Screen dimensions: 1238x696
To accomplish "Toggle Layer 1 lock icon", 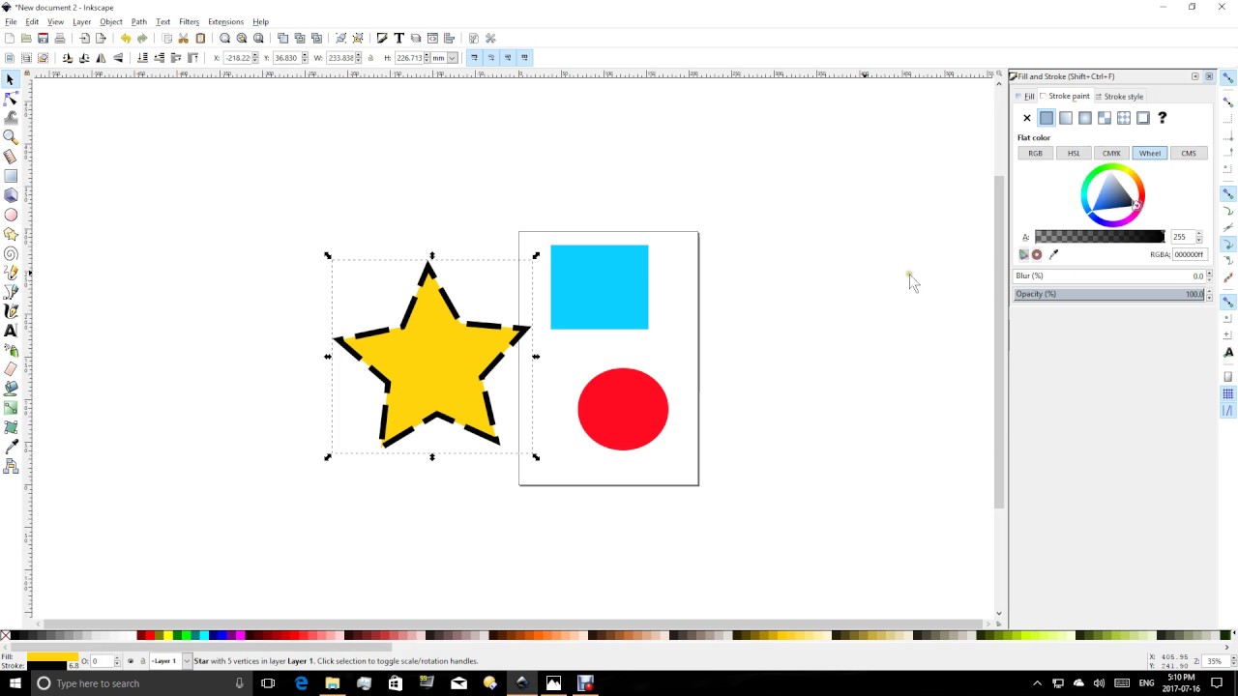I will tap(142, 661).
